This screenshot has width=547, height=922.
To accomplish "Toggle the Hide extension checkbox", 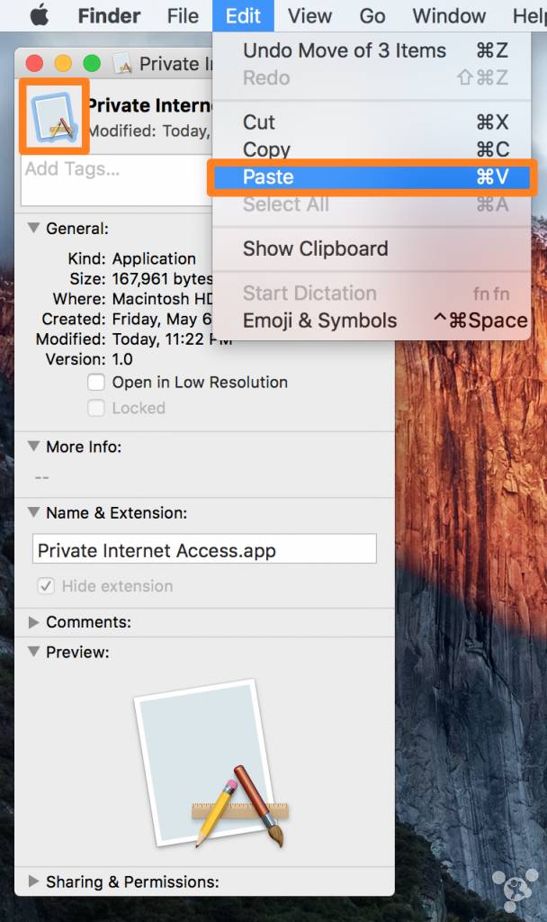I will coord(45,586).
